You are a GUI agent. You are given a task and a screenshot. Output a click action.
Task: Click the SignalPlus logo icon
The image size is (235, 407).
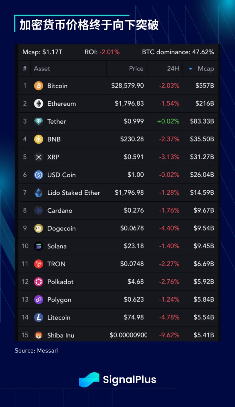[x=89, y=380]
